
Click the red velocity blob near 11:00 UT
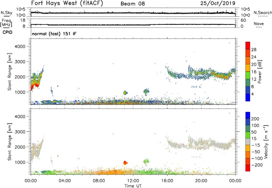point(125,163)
